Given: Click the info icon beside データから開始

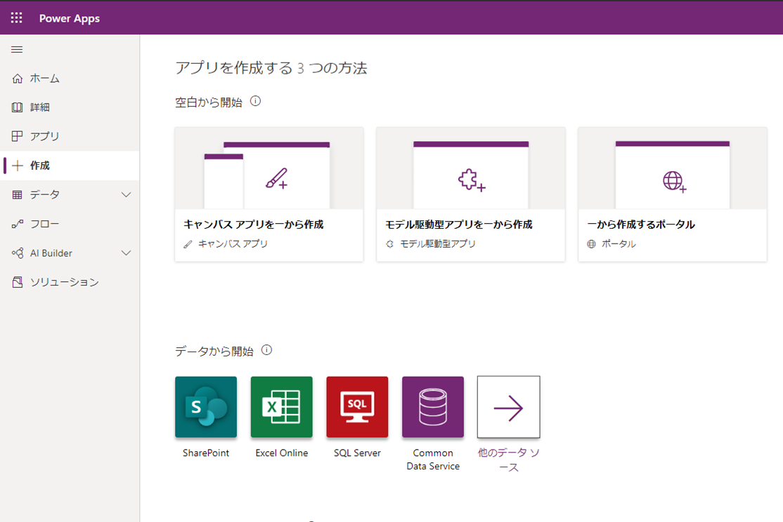Looking at the screenshot, I should 266,350.
